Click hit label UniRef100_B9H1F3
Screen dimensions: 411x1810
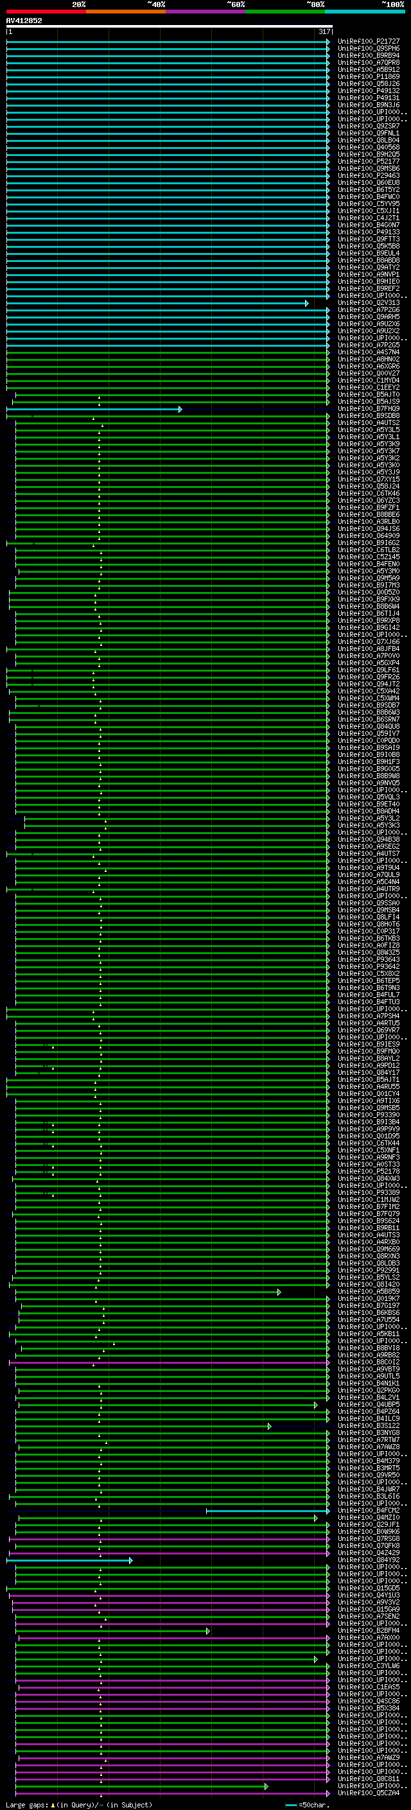369,761
